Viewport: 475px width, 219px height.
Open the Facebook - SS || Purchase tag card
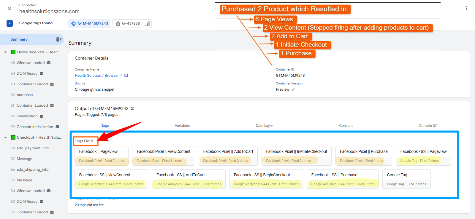[343, 179]
